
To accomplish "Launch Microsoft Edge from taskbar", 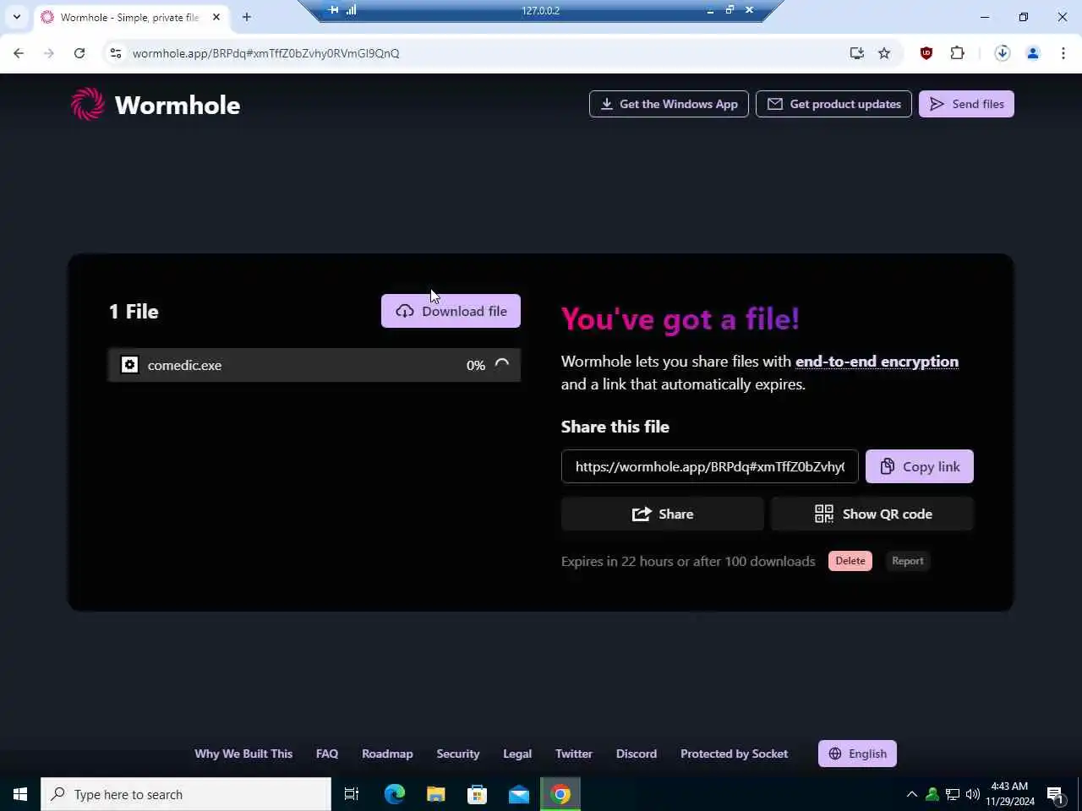I will [395, 794].
